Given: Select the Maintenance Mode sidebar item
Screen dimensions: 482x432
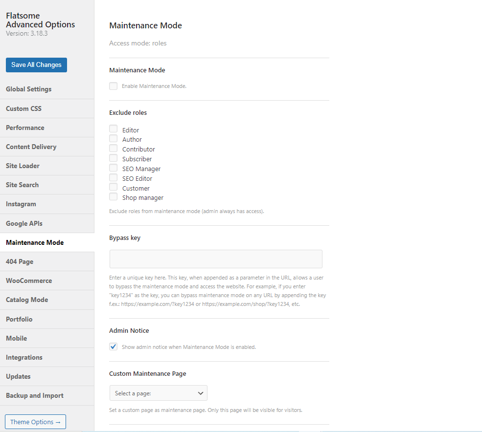Looking at the screenshot, I should (x=47, y=242).
